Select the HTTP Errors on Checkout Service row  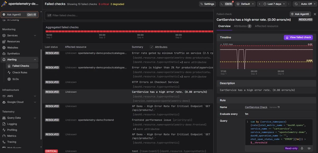[x=128, y=84]
